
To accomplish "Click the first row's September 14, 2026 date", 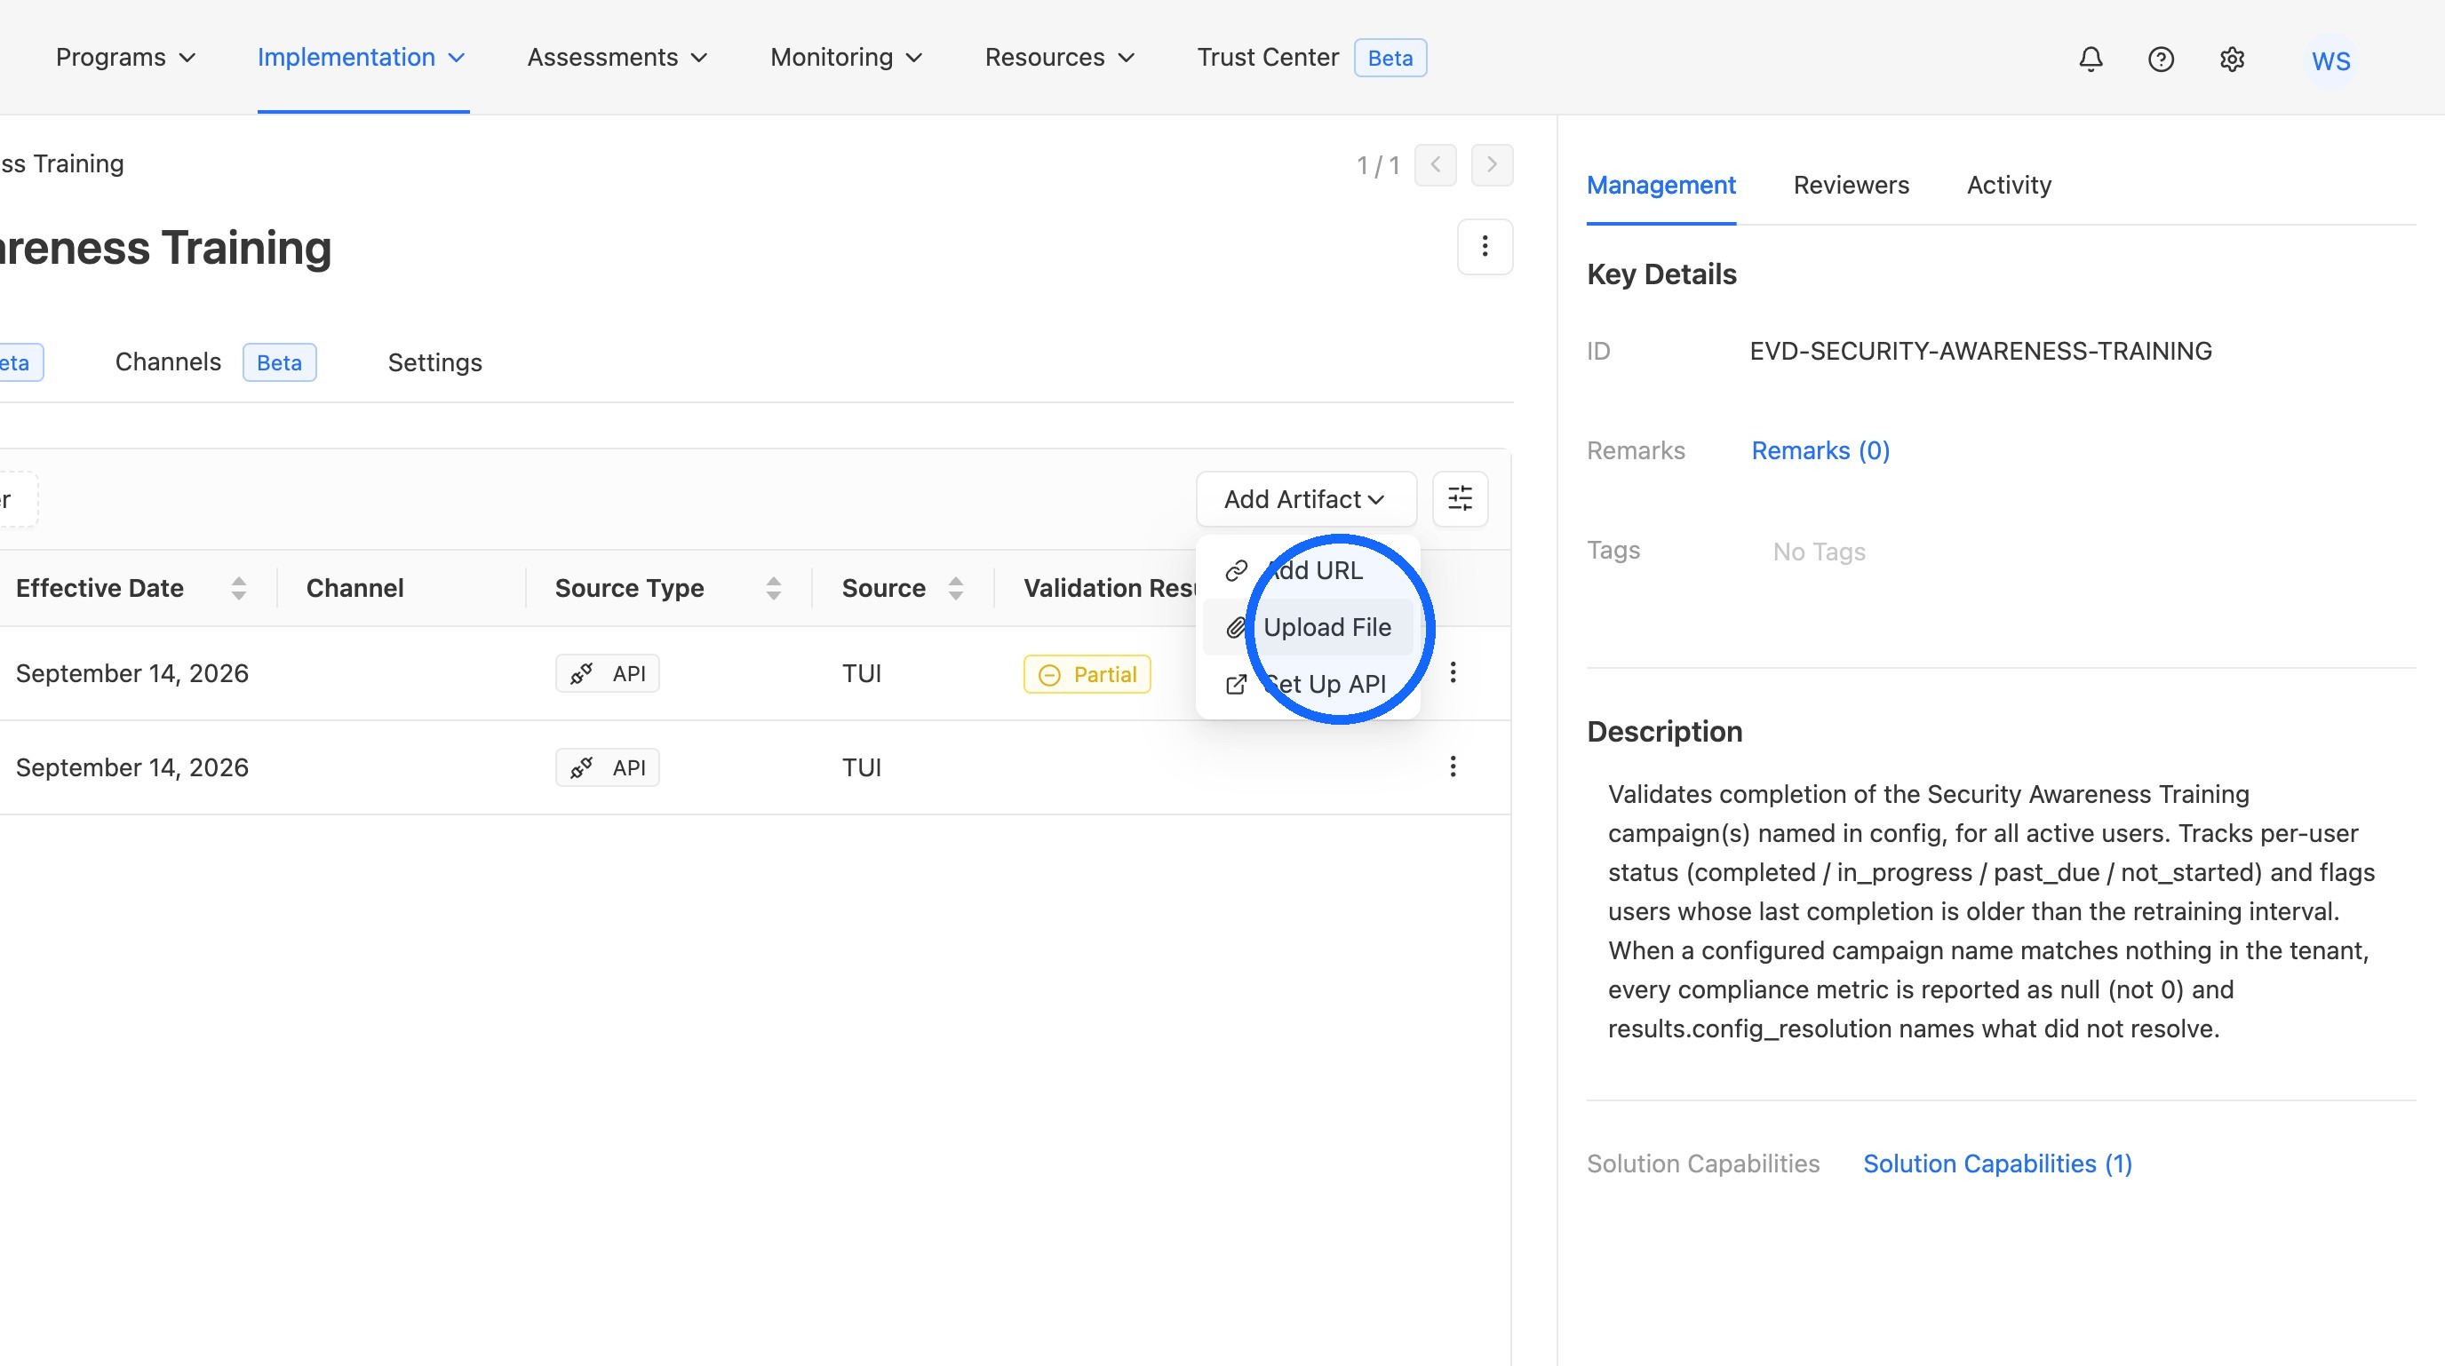I will (131, 673).
